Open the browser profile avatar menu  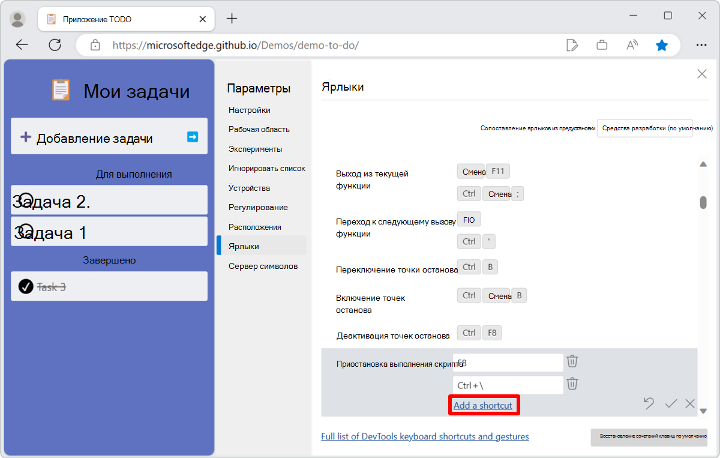point(17,18)
